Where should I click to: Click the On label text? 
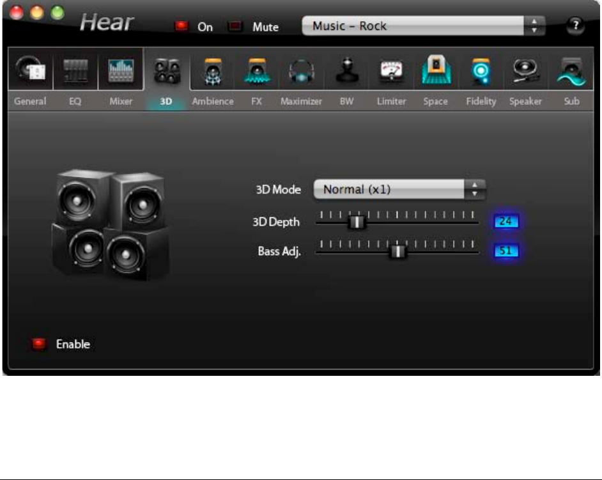[x=205, y=27]
